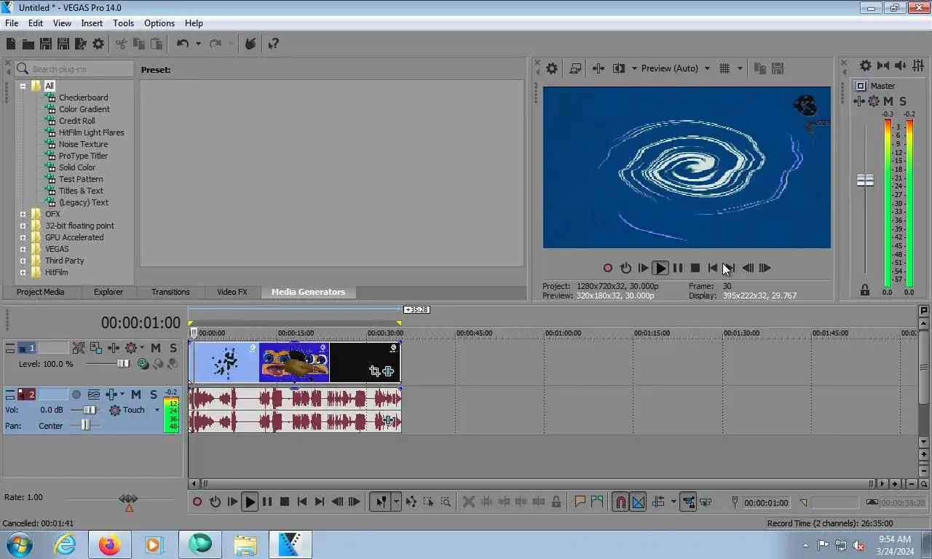This screenshot has width=932, height=559.
Task: Toggle Automatic Crossfades in the timeline toolbar
Action: coord(638,501)
